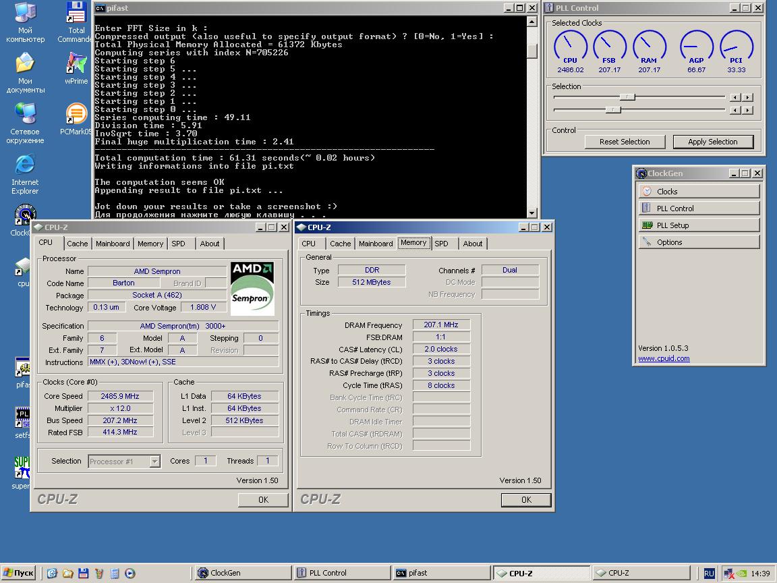Open the Пуск start button
The height and width of the screenshot is (583, 777).
click(19, 573)
